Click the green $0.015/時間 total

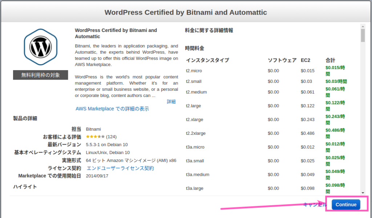[x=335, y=71]
